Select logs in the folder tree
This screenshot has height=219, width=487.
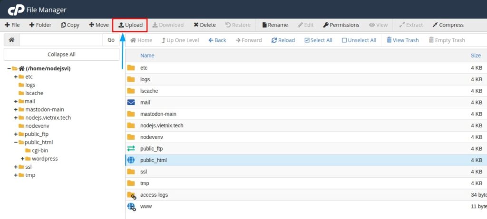[x=30, y=85]
